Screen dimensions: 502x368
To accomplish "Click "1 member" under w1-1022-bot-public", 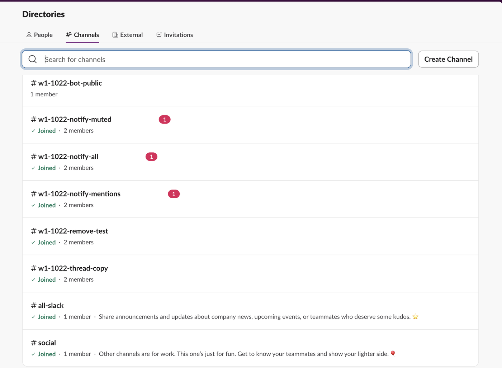I will (44, 94).
